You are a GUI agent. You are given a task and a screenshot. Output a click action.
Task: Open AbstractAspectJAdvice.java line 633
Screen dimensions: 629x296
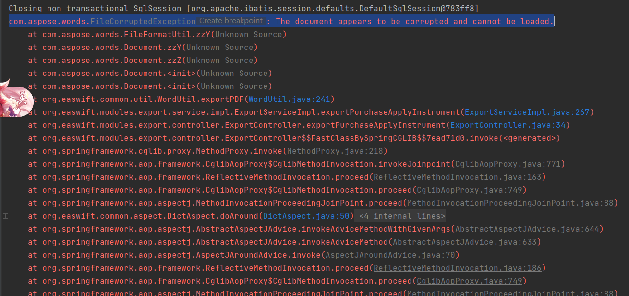(466, 242)
